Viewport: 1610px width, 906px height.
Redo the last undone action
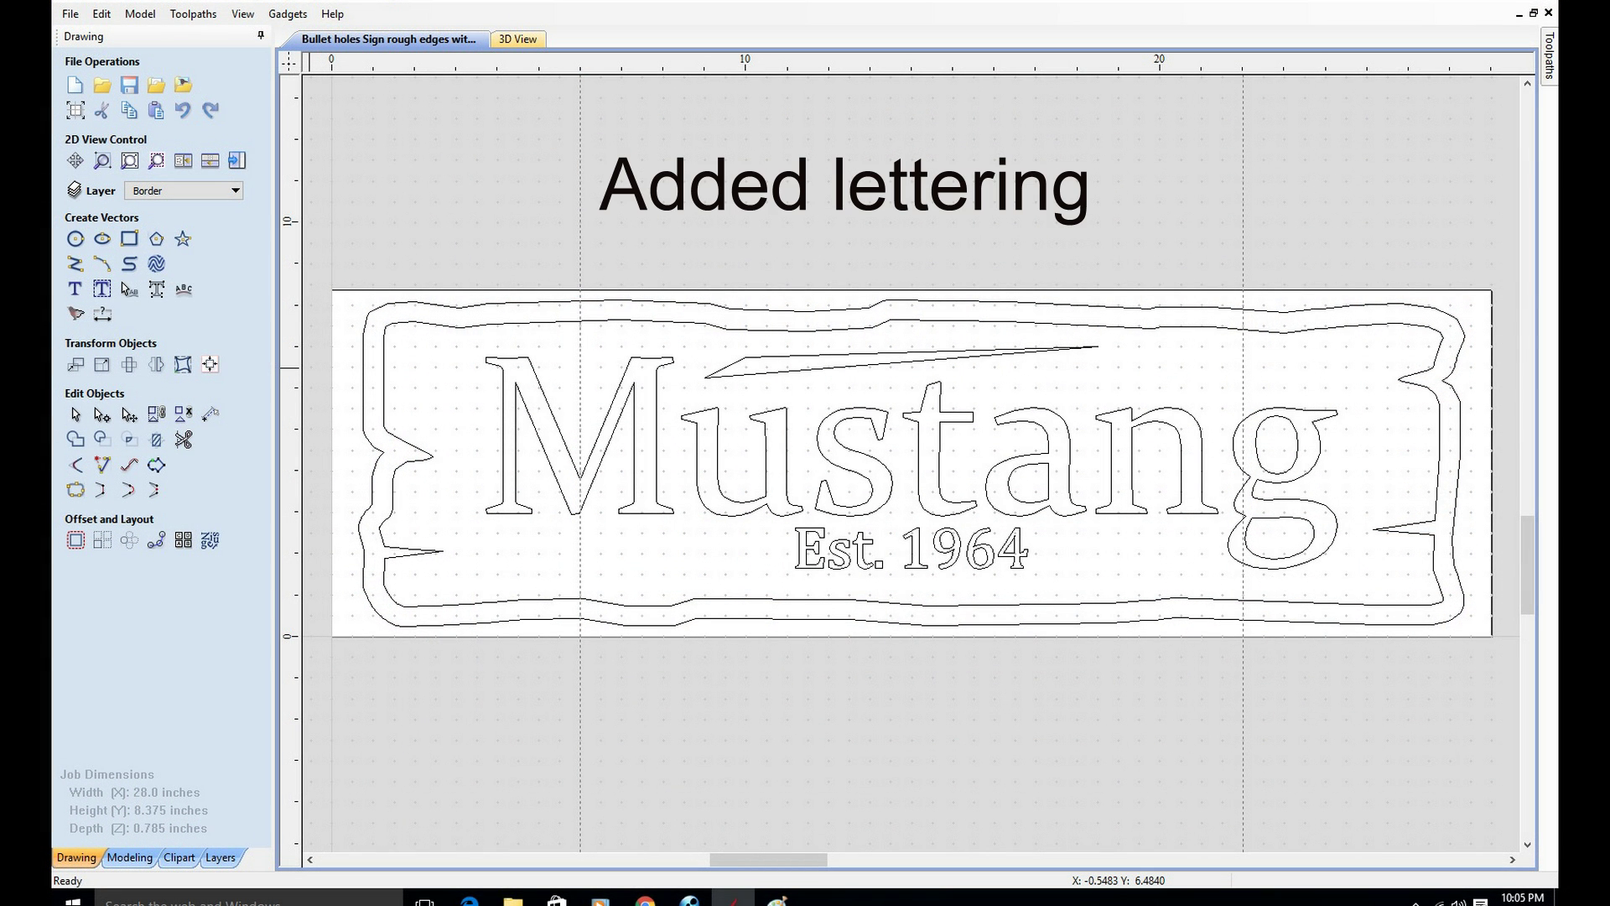(x=210, y=110)
